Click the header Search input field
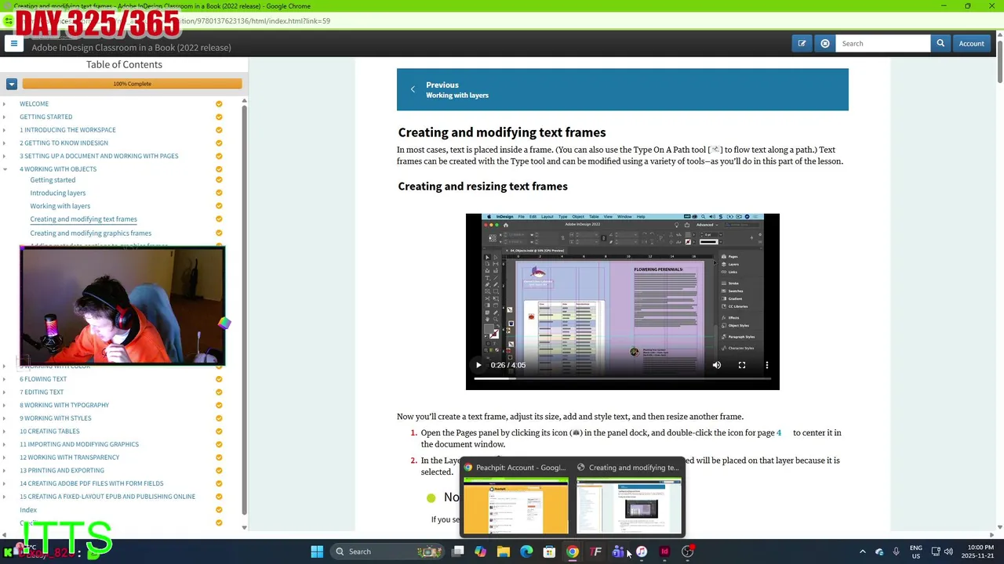The image size is (1004, 564). [883, 44]
